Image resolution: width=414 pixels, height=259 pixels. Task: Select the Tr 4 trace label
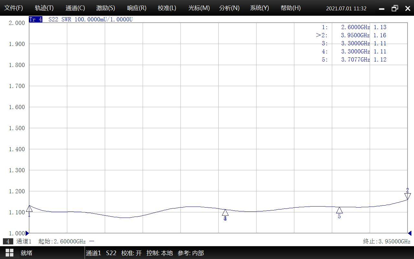coord(36,19)
